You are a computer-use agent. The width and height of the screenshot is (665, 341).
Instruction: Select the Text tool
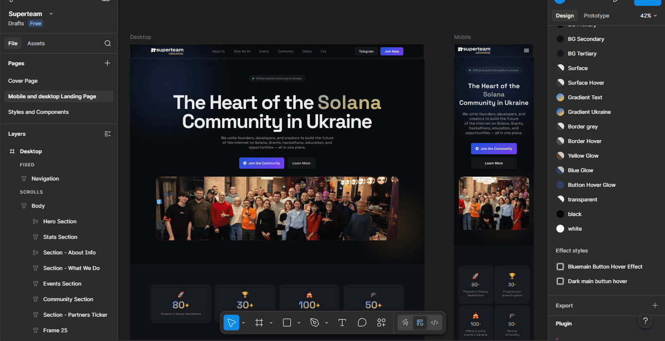coord(342,323)
